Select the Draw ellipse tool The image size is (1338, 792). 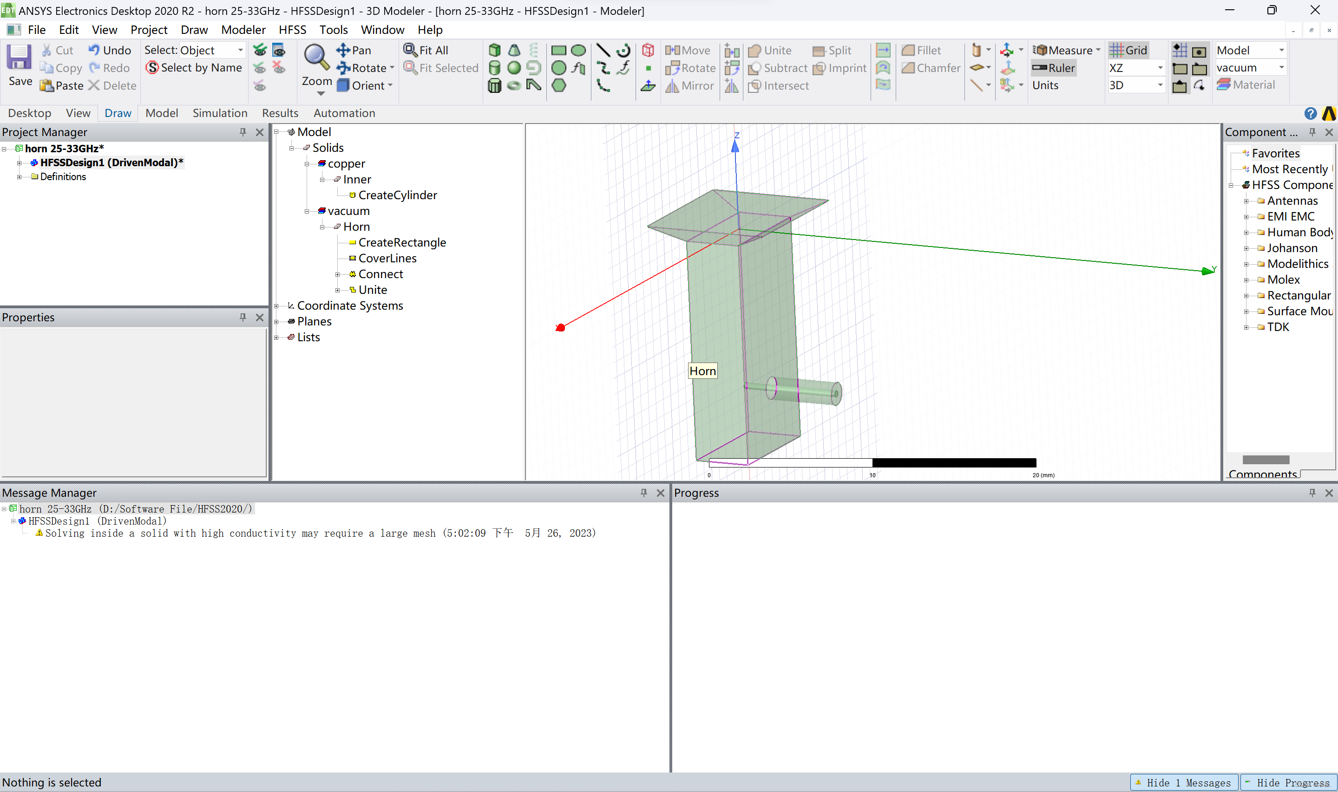click(578, 50)
